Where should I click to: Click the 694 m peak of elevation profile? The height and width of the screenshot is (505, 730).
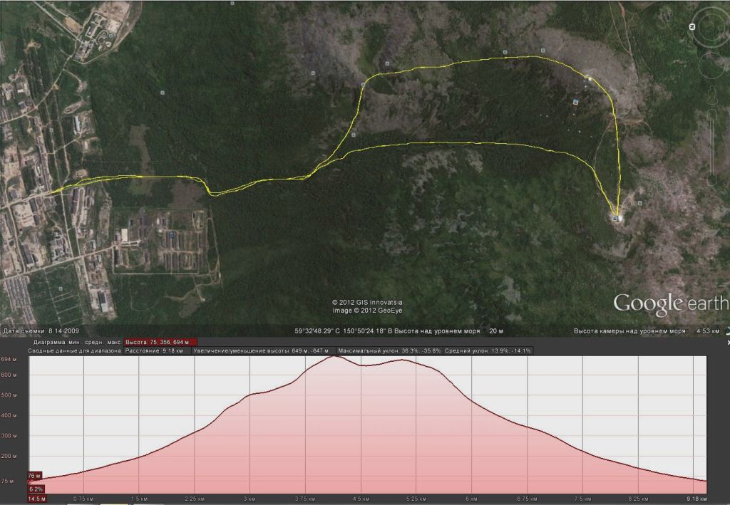click(x=334, y=356)
